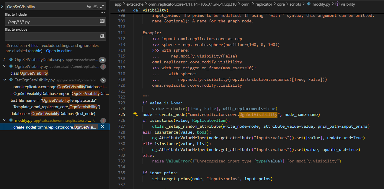Click the visibility symbol in breadcrumb
This screenshot has width=384, height=189.
point(347,4)
